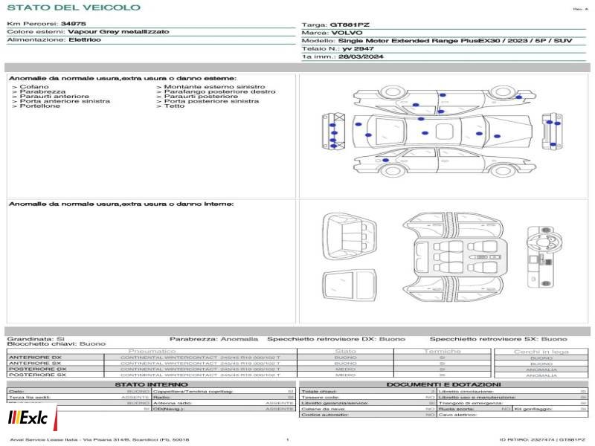Viewport: 595px width, 446px height.
Task: Click the top-view exterior car diagram
Action: point(443,132)
